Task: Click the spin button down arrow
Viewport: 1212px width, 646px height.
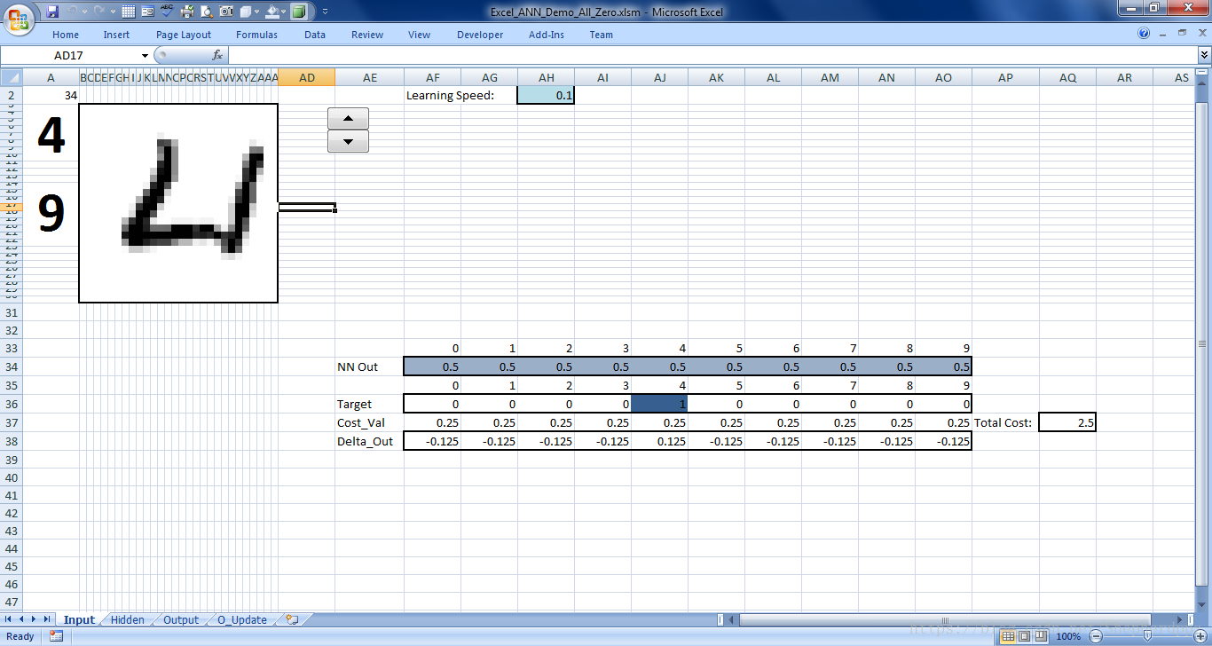Action: click(x=348, y=141)
